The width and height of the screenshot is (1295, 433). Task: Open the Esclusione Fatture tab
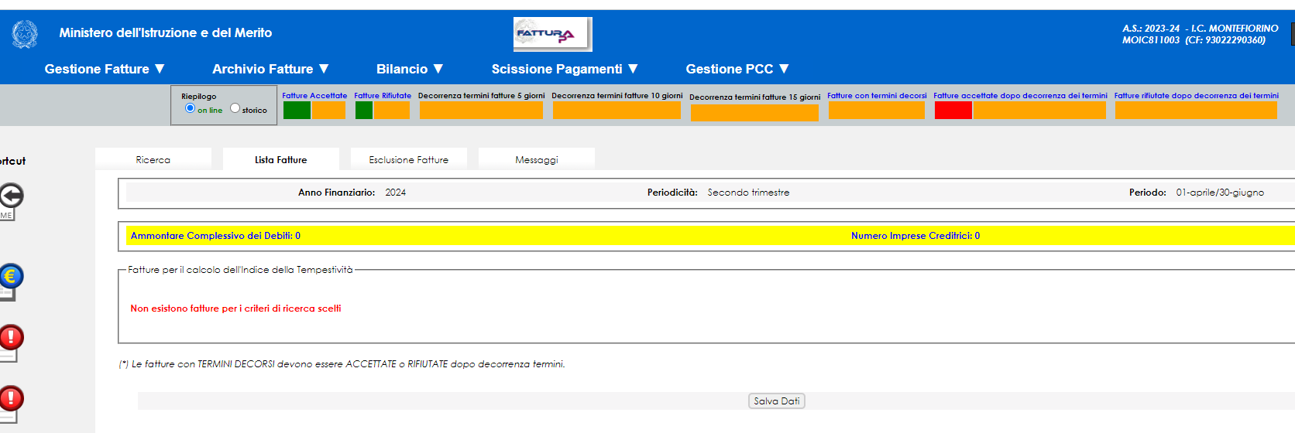tap(408, 159)
